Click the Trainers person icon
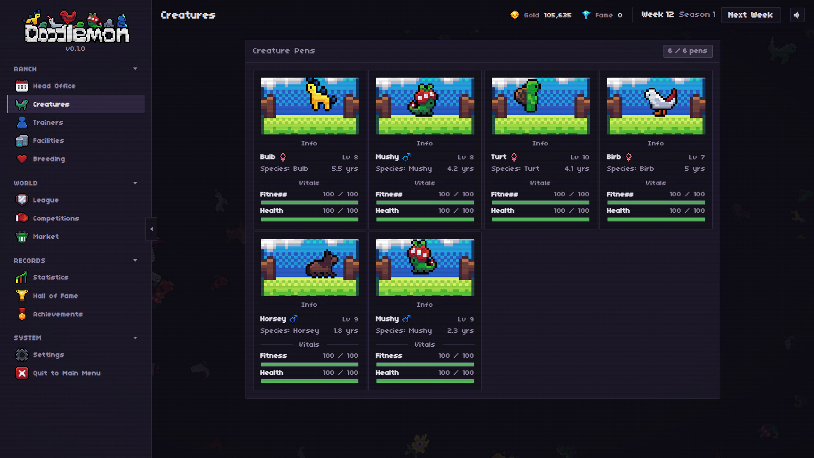Image resolution: width=814 pixels, height=458 pixels. point(22,123)
